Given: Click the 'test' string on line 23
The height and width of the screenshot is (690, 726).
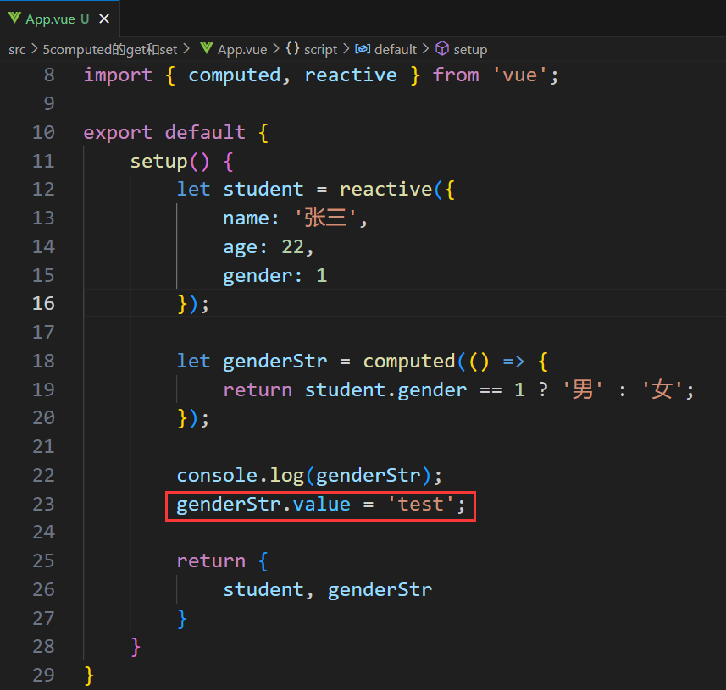Looking at the screenshot, I should point(420,504).
